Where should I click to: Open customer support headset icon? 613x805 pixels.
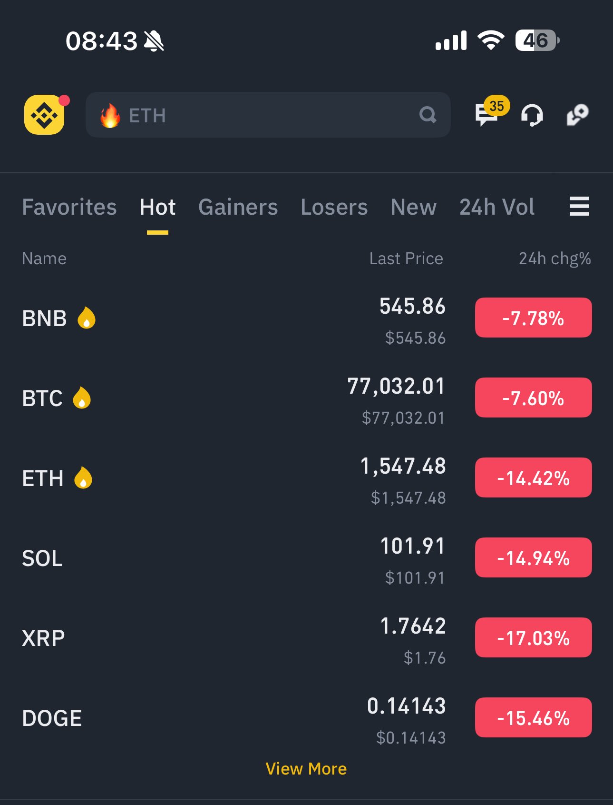point(532,115)
